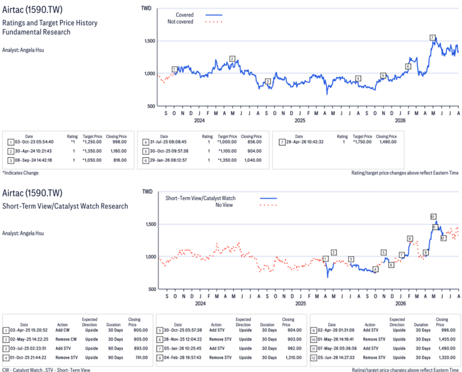Click marker 7 on the Ratings history chart
The image size is (462, 372).
432,38
